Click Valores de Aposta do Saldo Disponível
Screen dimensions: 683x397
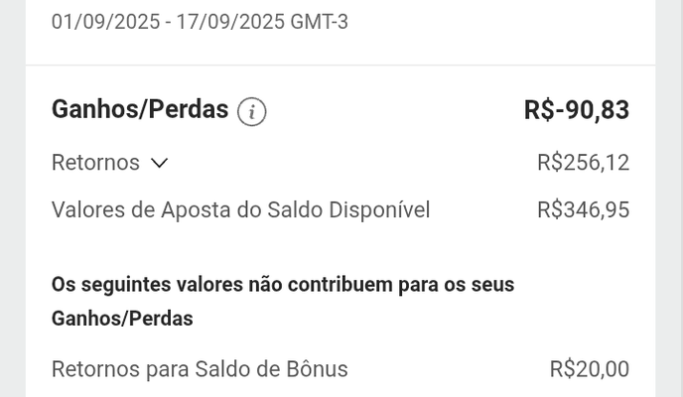(240, 210)
